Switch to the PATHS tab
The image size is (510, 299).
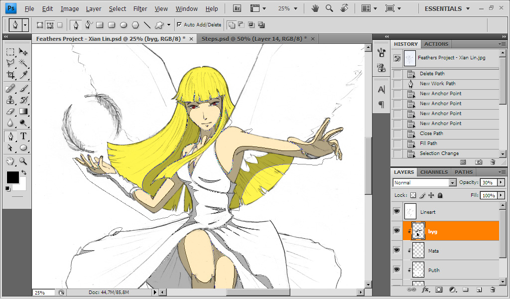464,172
